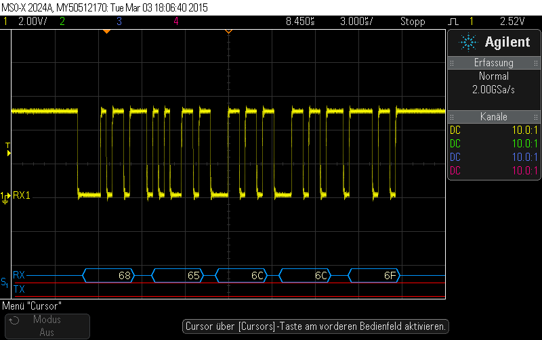Click the RX1 channel label
This screenshot has height=340, width=542.
coord(22,195)
